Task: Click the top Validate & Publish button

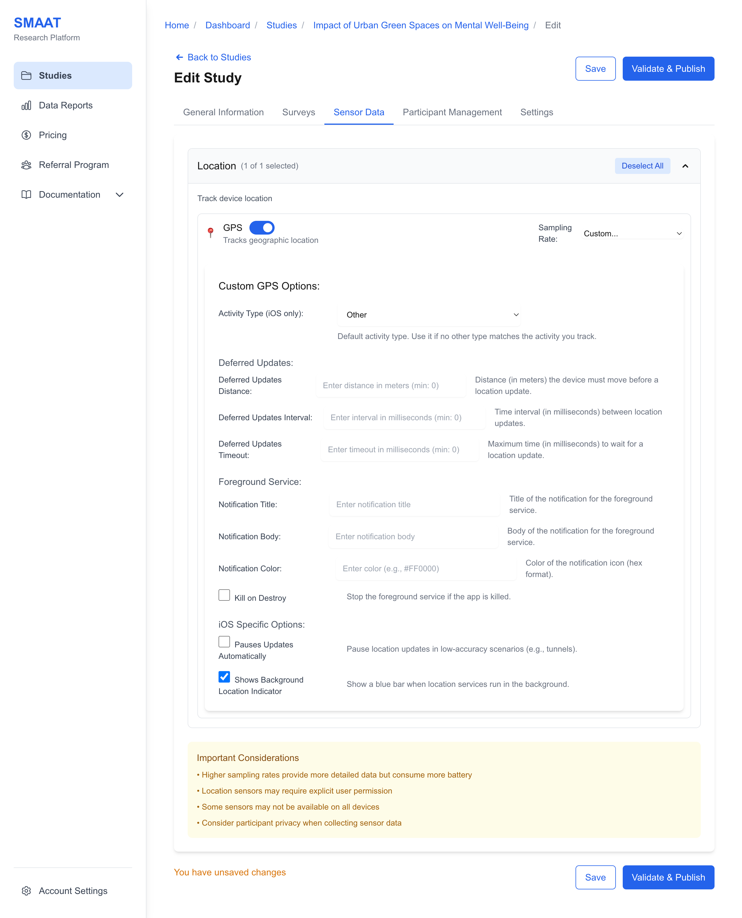Action: click(668, 69)
